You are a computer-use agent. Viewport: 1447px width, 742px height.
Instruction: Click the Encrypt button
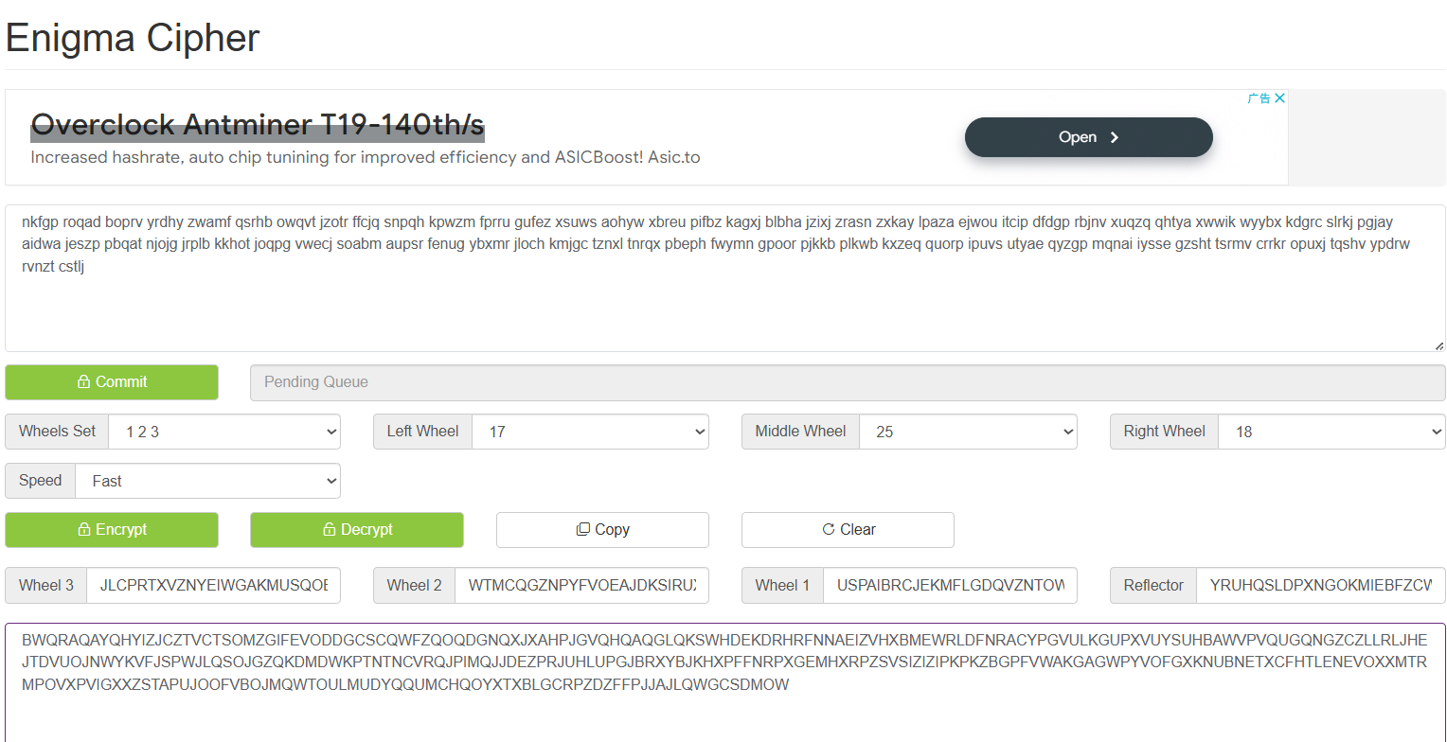(112, 530)
